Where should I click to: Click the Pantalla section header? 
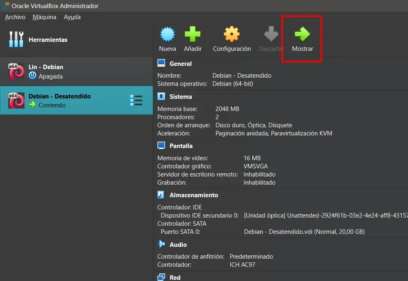click(181, 146)
